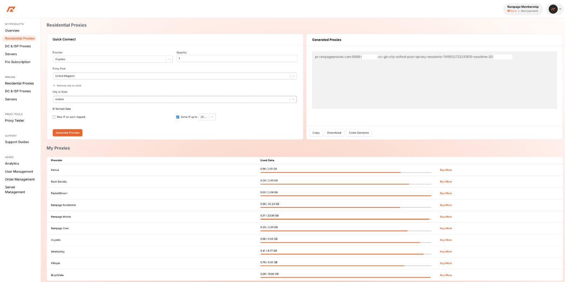565x282 pixels.
Task: Click the Rampage Residential usage bar
Action: 346,207
